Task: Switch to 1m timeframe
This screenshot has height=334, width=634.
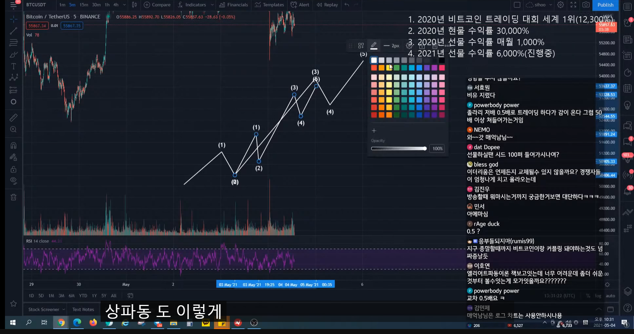Action: click(62, 5)
